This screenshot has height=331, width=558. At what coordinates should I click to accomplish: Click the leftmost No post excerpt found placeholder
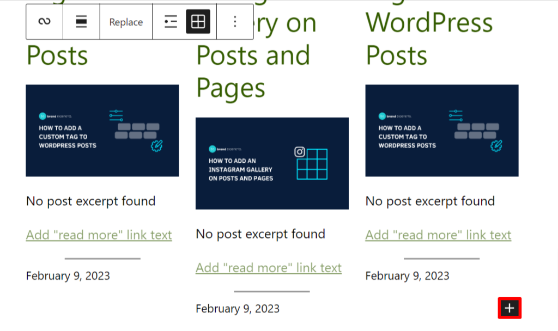click(90, 201)
